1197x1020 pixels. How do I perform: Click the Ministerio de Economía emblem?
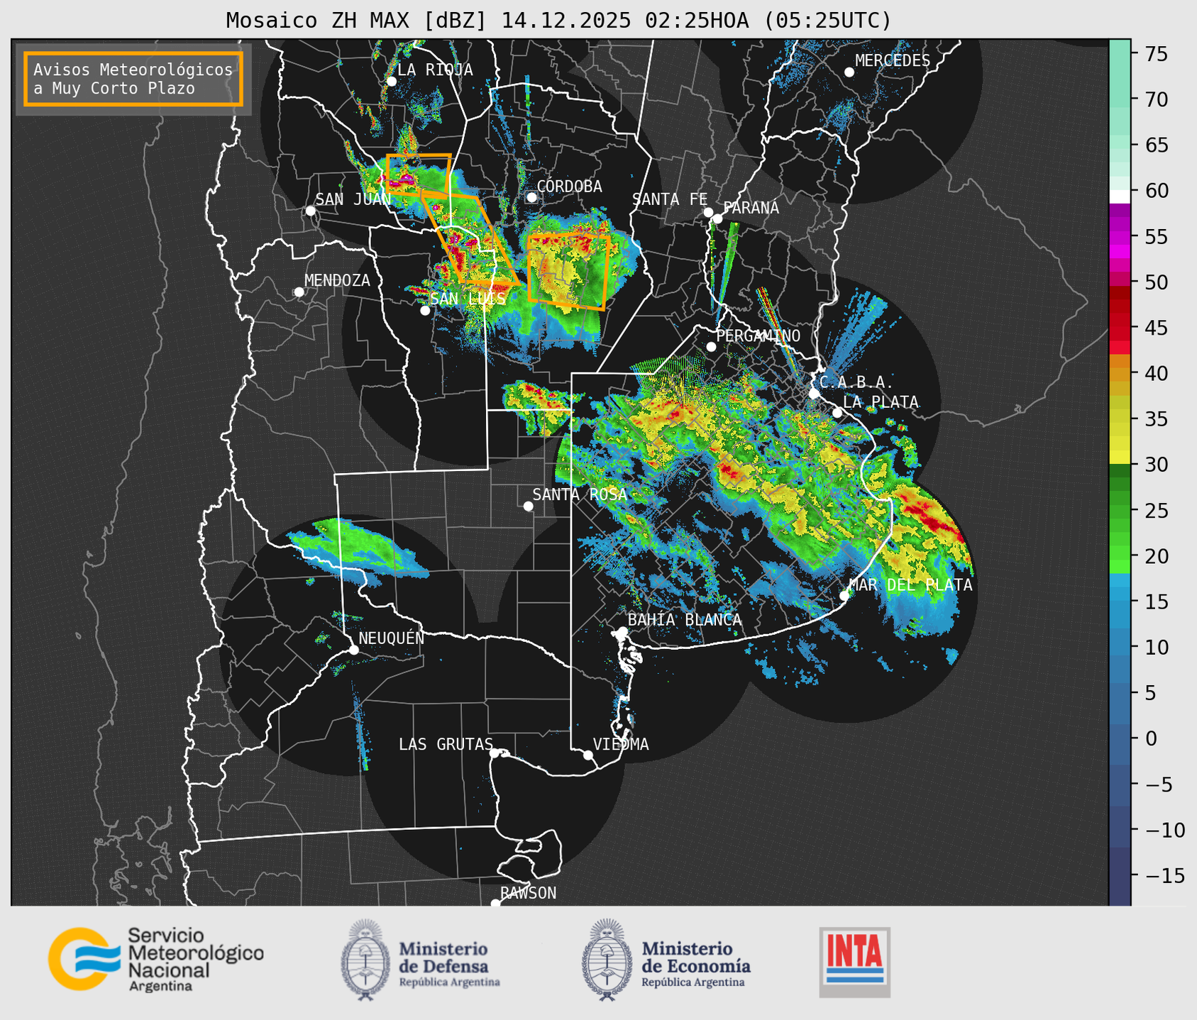(607, 960)
